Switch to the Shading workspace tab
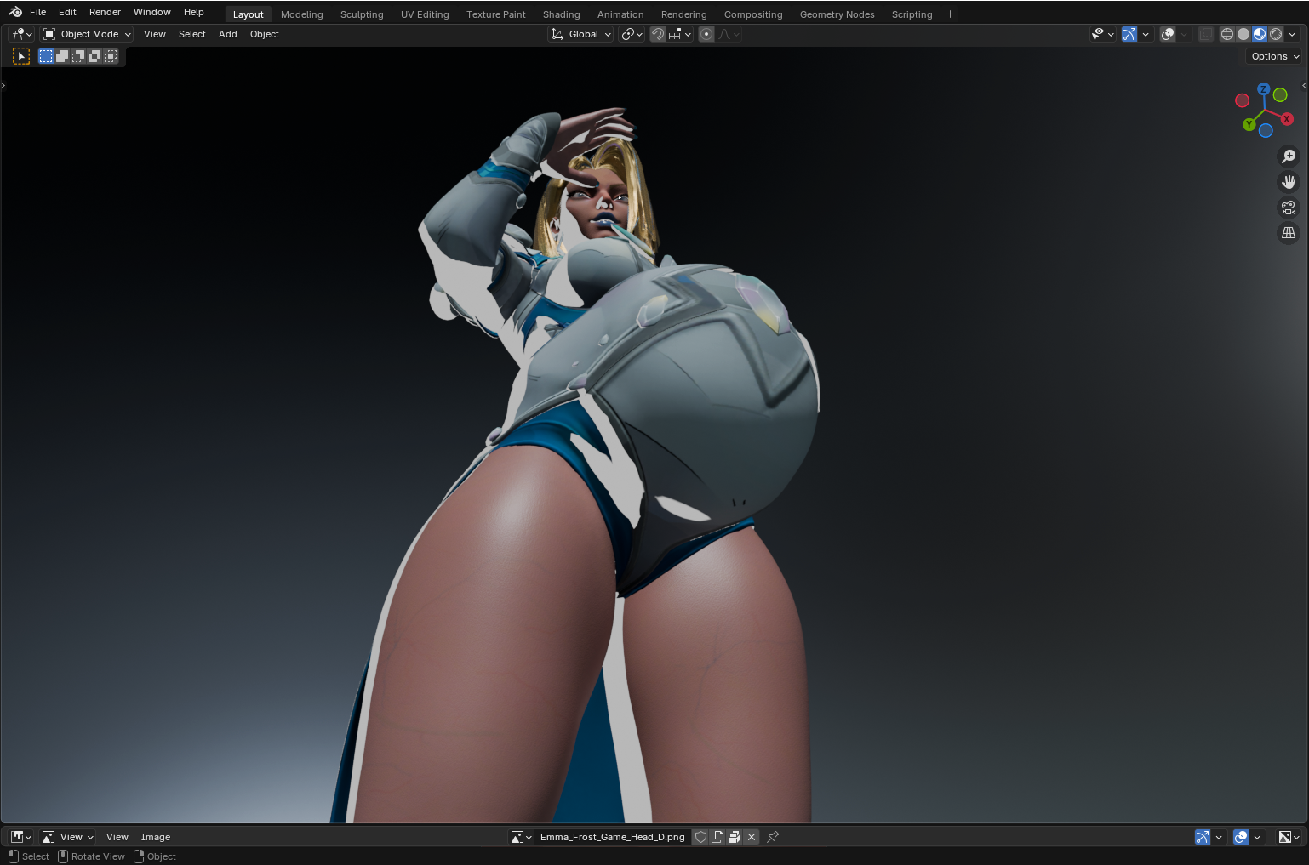This screenshot has width=1309, height=865. (562, 14)
